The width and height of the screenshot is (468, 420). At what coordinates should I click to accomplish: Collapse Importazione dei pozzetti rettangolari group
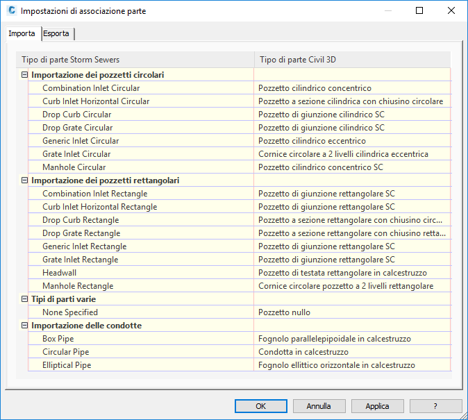pos(24,180)
